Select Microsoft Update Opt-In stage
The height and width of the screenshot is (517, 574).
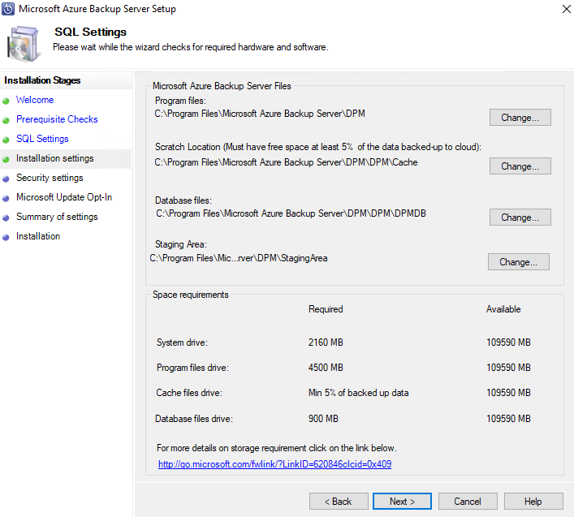64,197
